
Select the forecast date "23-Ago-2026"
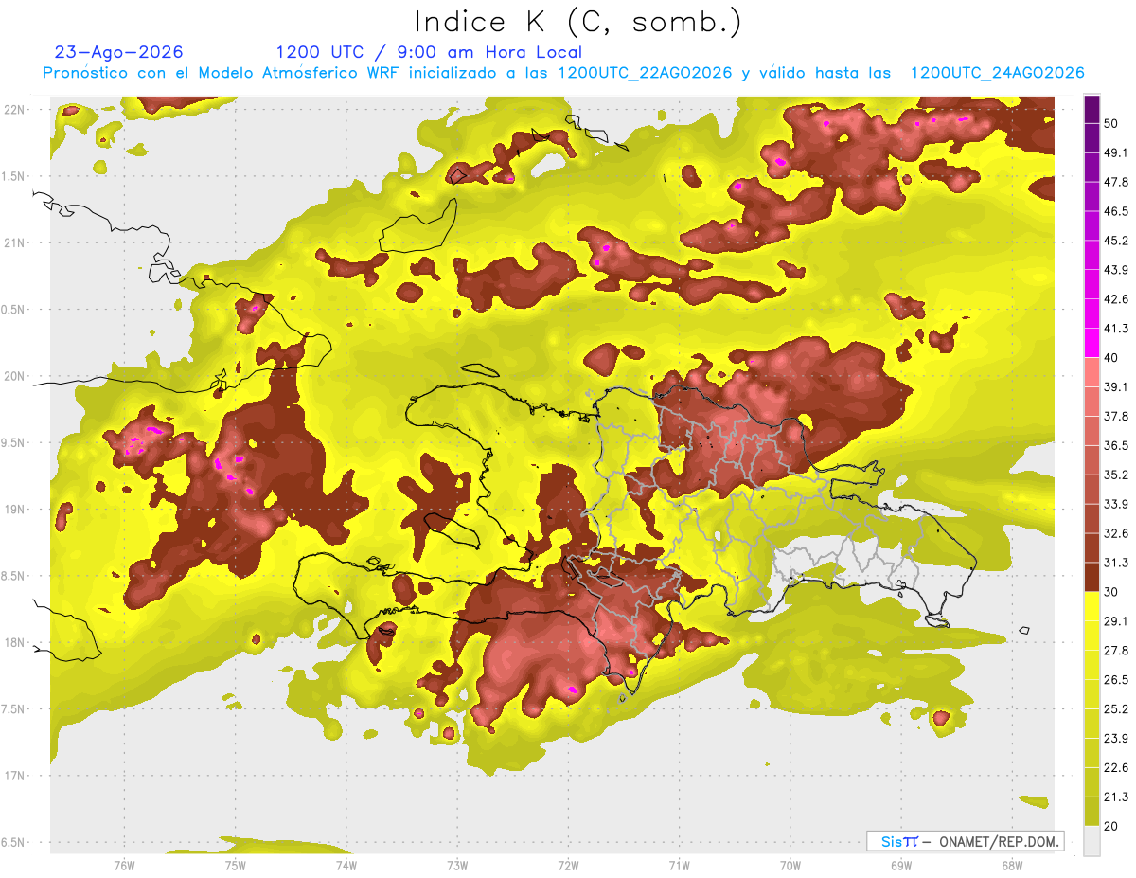point(119,52)
